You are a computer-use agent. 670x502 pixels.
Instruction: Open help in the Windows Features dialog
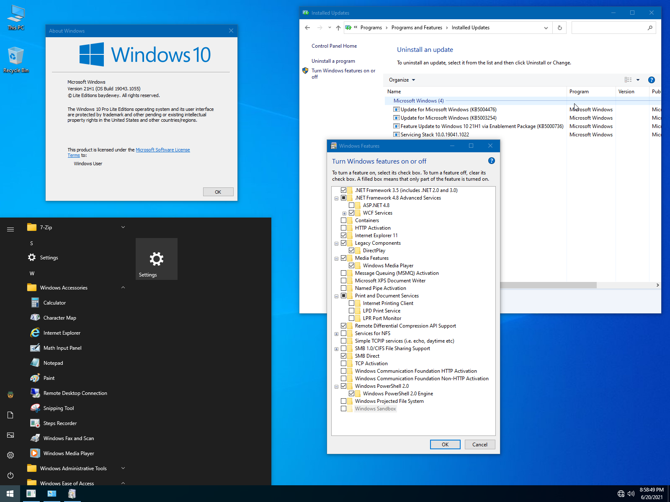click(x=491, y=160)
